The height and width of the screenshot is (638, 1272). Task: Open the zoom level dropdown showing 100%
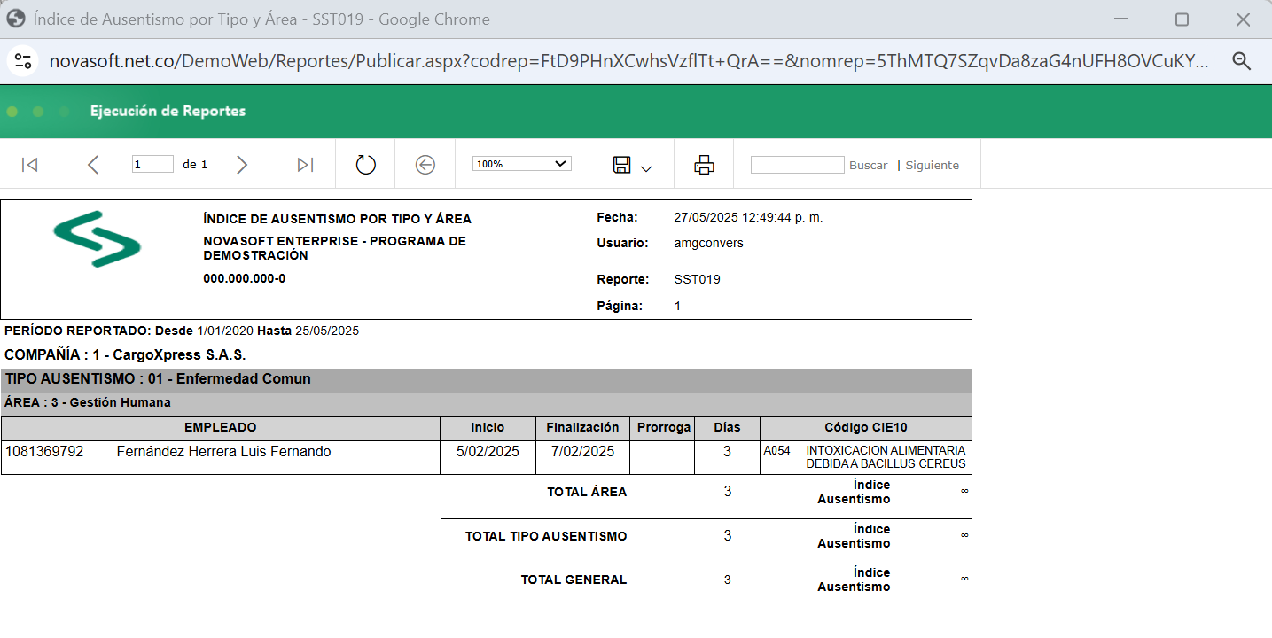523,164
